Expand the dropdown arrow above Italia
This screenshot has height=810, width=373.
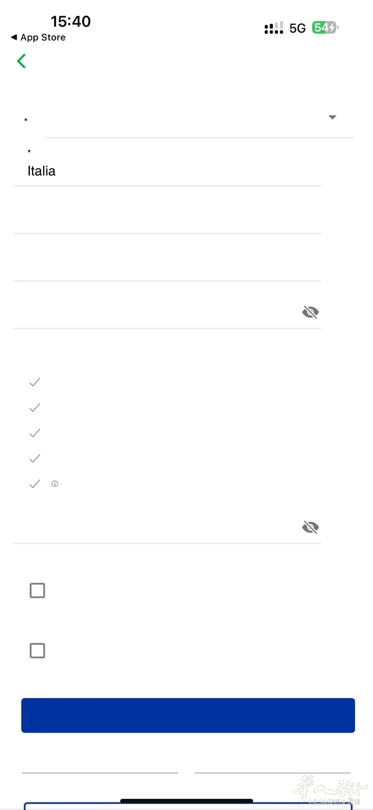click(x=333, y=117)
